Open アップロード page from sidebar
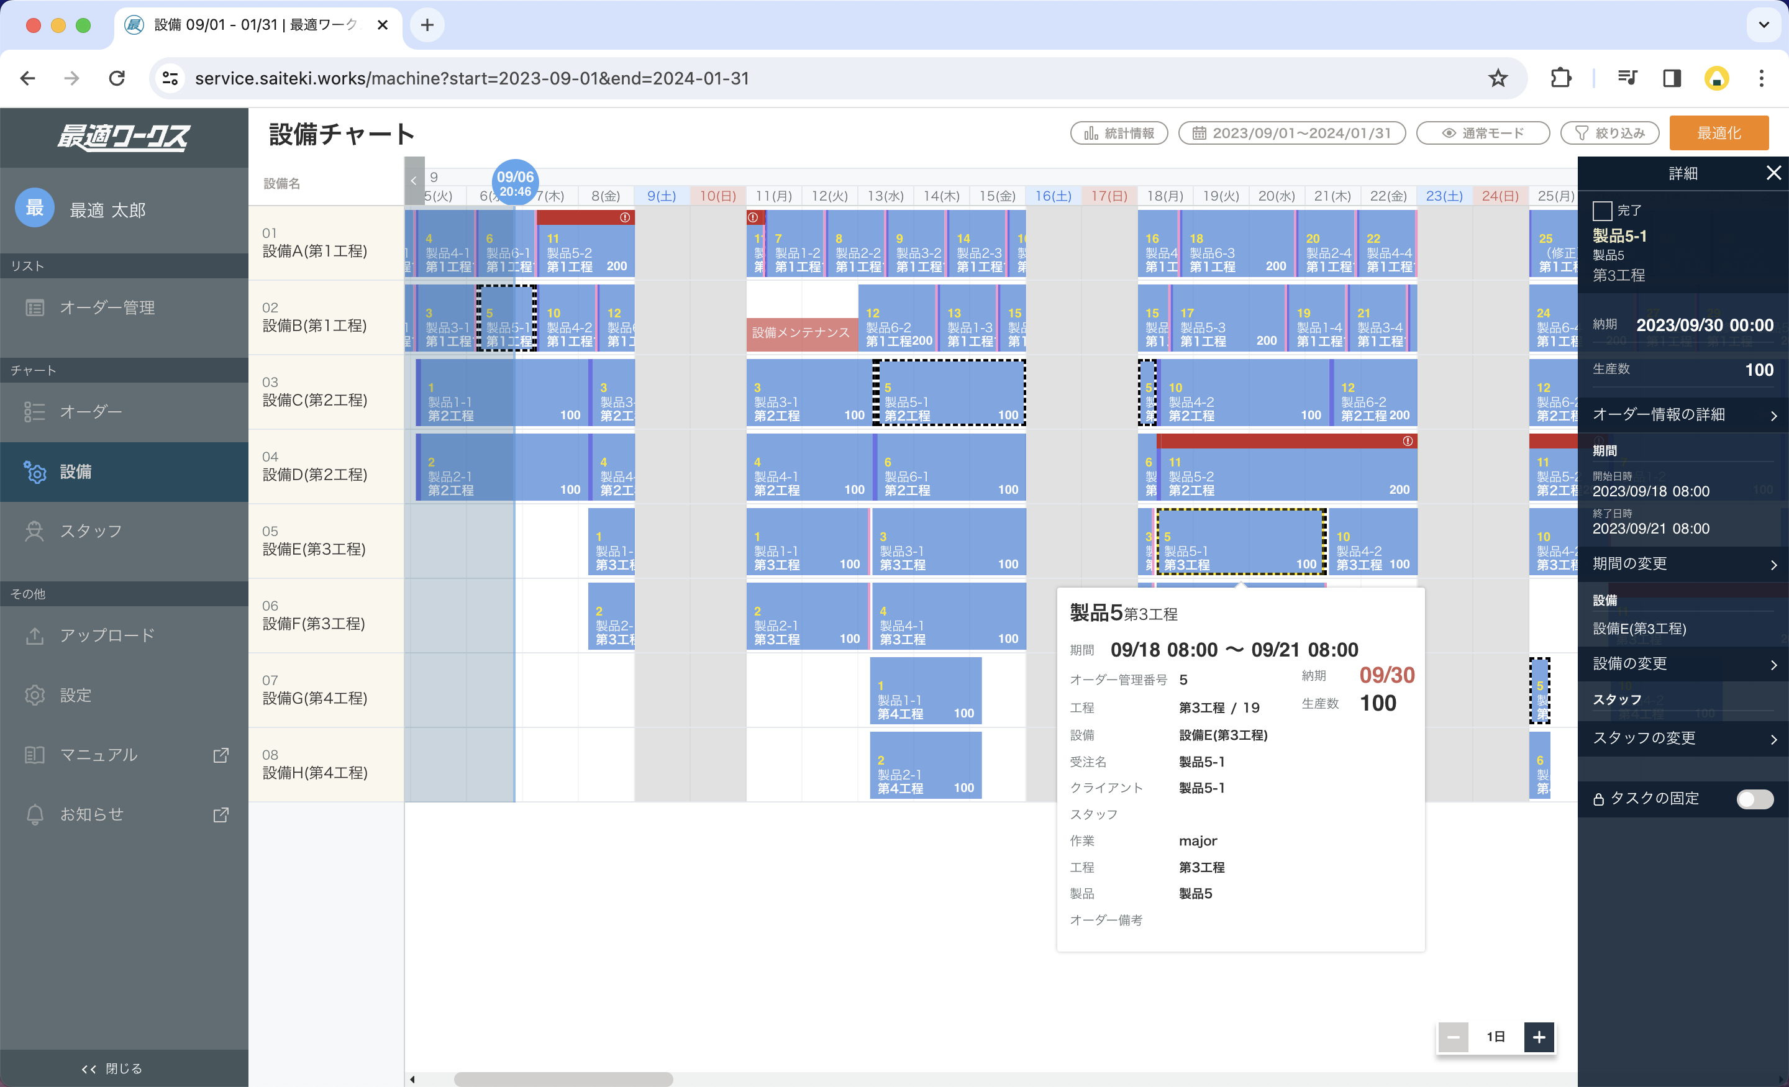Image resolution: width=1789 pixels, height=1087 pixels. 107,635
